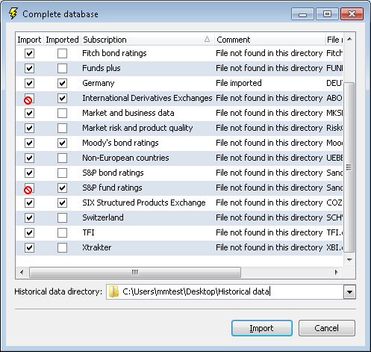This screenshot has width=371, height=352.
Task: Click vertical scrollbar down arrow
Action: tap(349, 260)
